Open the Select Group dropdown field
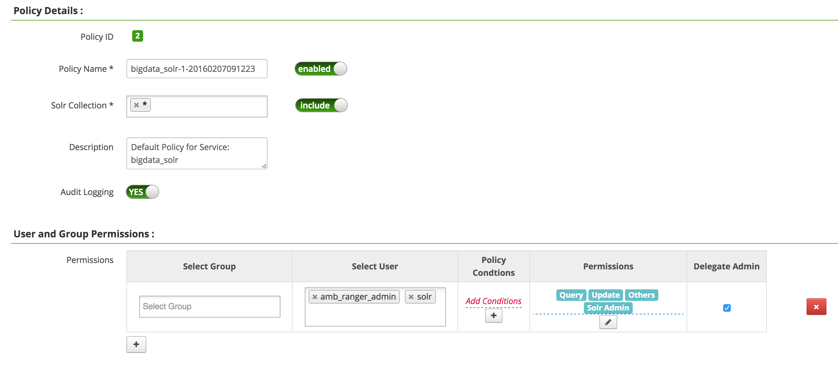 click(x=209, y=306)
